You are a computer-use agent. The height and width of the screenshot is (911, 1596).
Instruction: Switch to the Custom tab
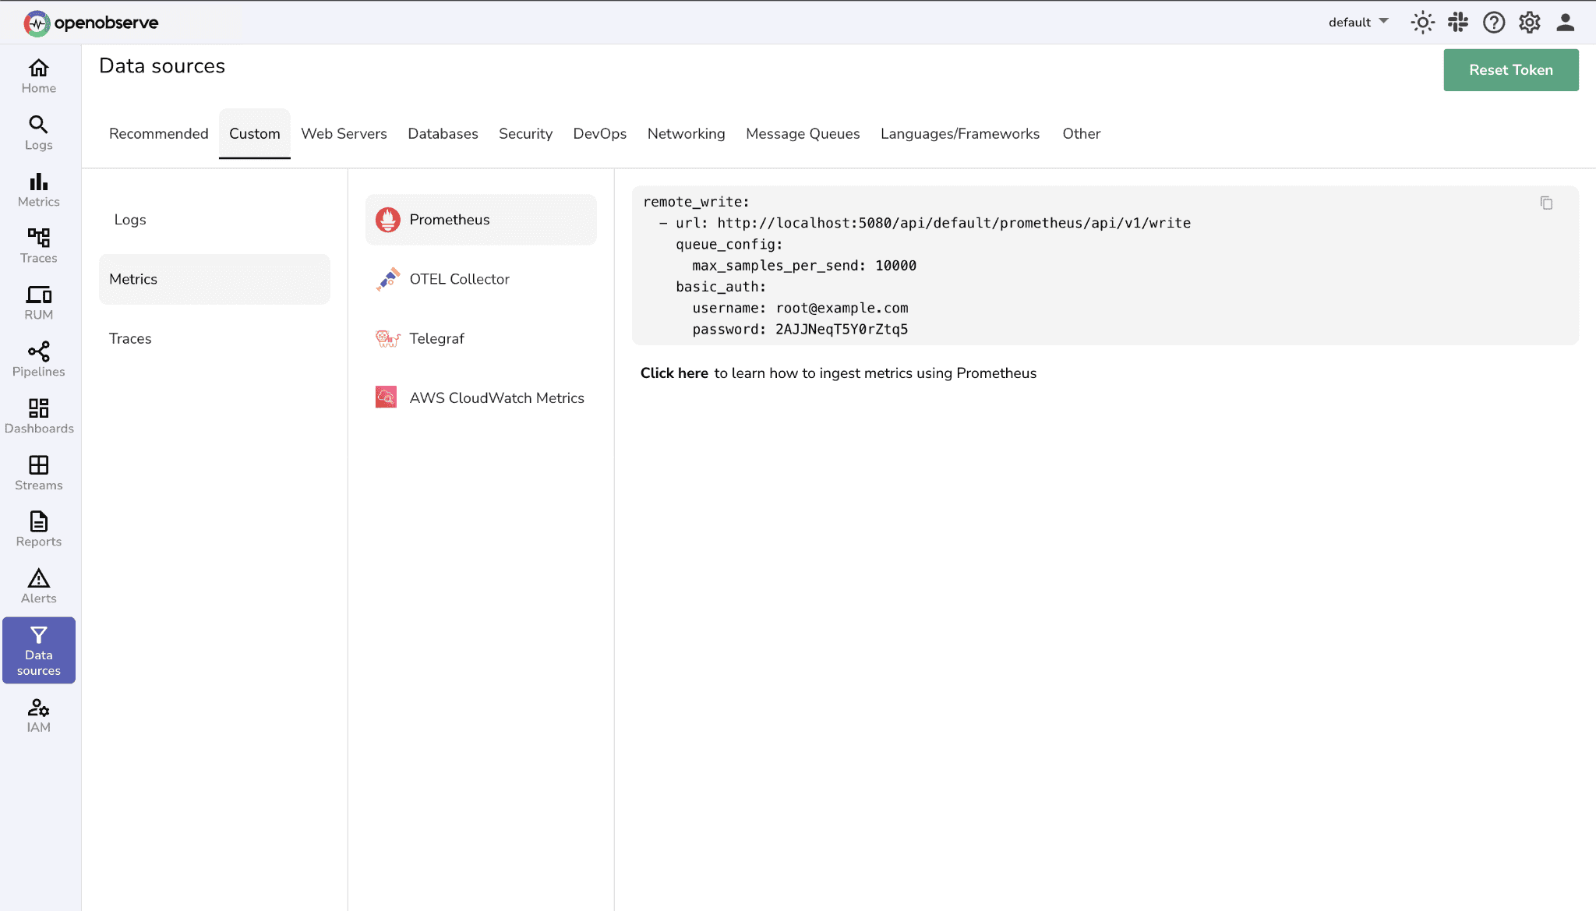(x=255, y=134)
